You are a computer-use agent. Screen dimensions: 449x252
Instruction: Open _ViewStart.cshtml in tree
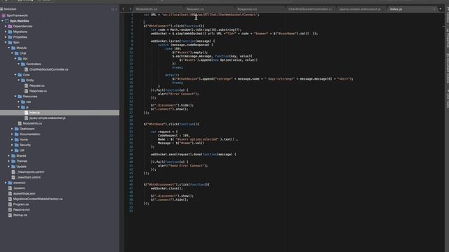28,177
